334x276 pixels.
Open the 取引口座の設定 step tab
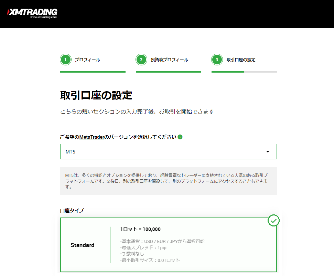pos(244,63)
